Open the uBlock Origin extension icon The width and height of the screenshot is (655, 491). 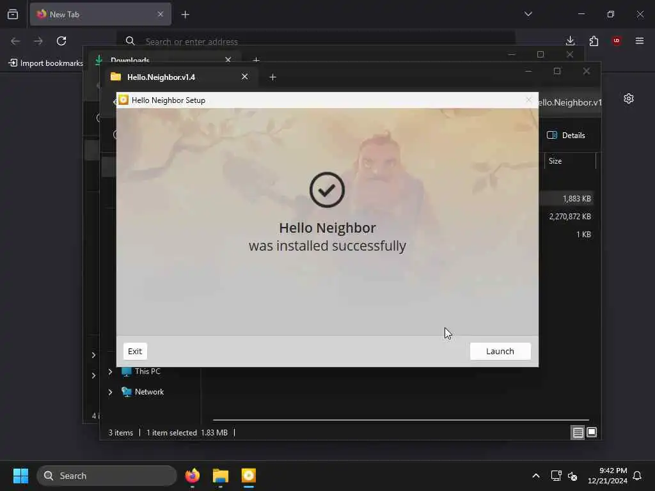pos(617,41)
